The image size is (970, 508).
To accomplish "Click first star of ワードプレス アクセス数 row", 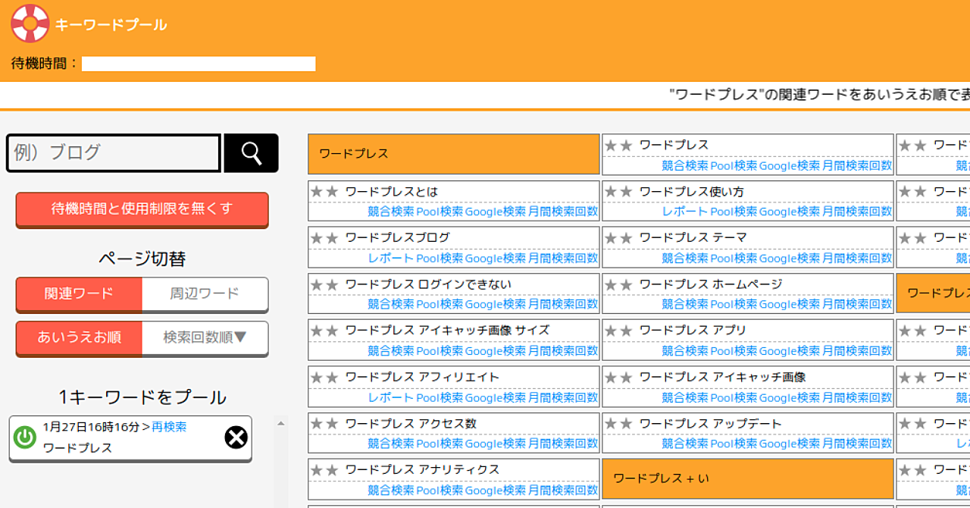I will coord(317,425).
